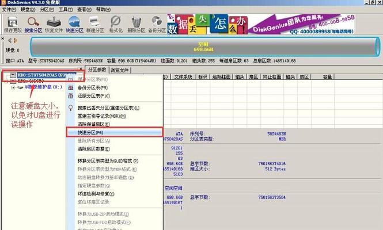Switch to the 浏览文件 tab

[x=120, y=70]
